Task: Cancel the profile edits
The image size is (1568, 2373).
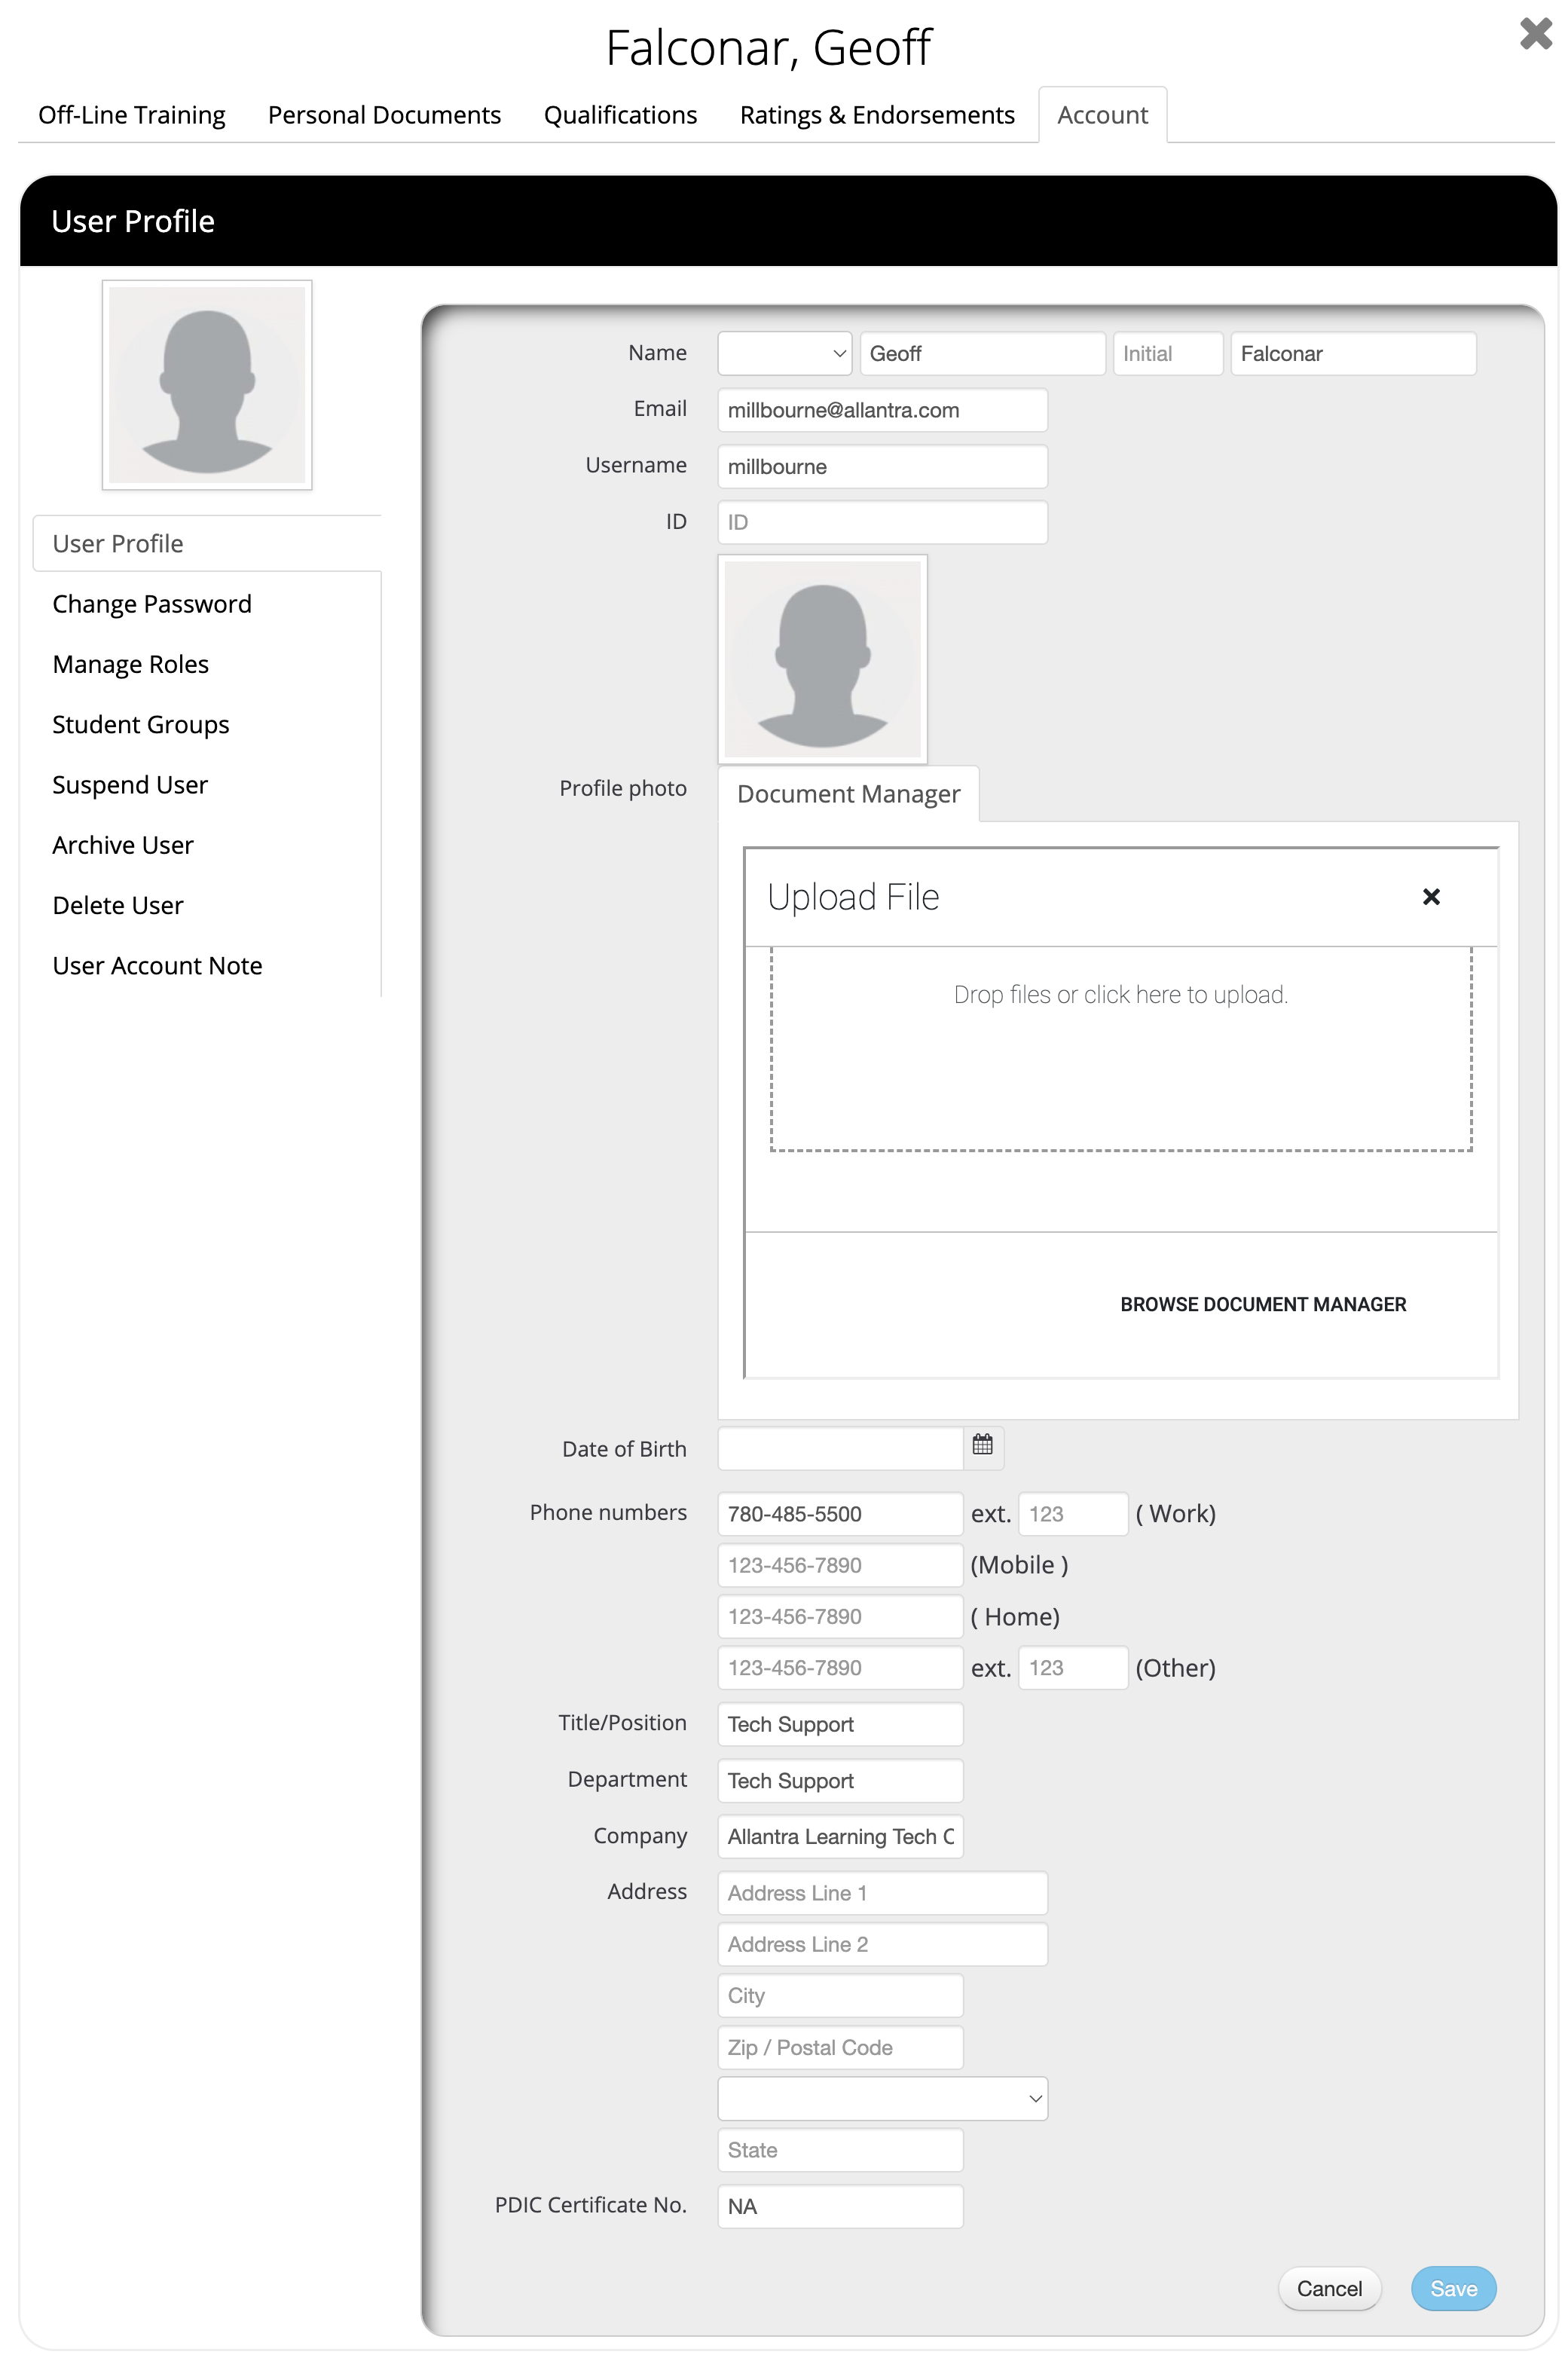Action: tap(1328, 2288)
